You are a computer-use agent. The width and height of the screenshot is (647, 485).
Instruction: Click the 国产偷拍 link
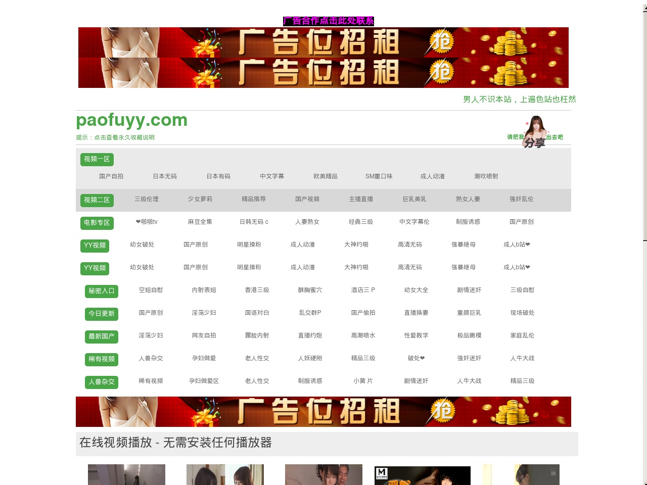pos(363,313)
